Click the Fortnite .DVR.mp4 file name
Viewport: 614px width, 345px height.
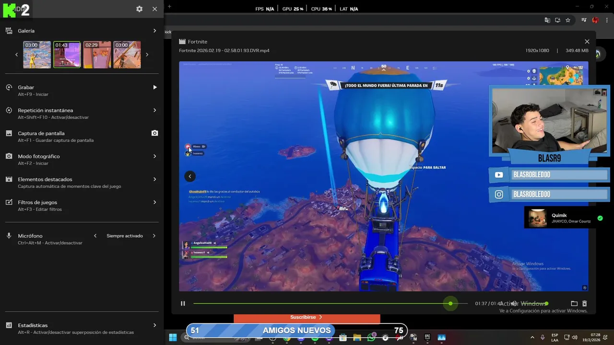(224, 50)
